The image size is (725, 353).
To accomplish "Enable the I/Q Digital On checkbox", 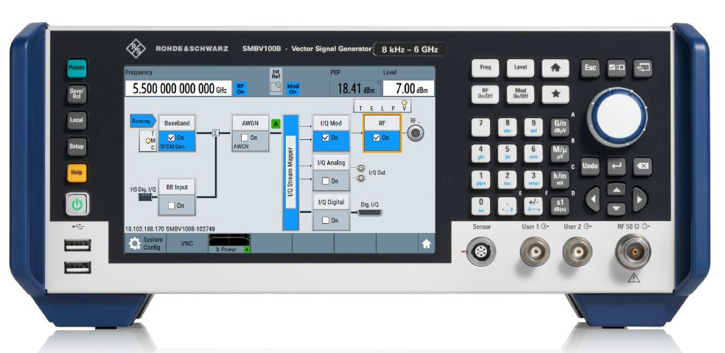I will point(325,220).
